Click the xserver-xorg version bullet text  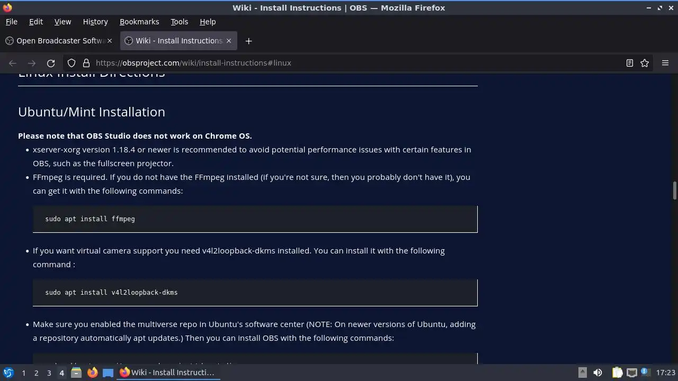252,157
